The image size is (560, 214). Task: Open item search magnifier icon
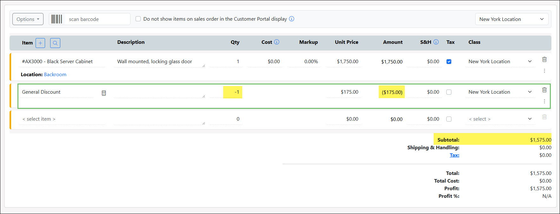tap(55, 43)
